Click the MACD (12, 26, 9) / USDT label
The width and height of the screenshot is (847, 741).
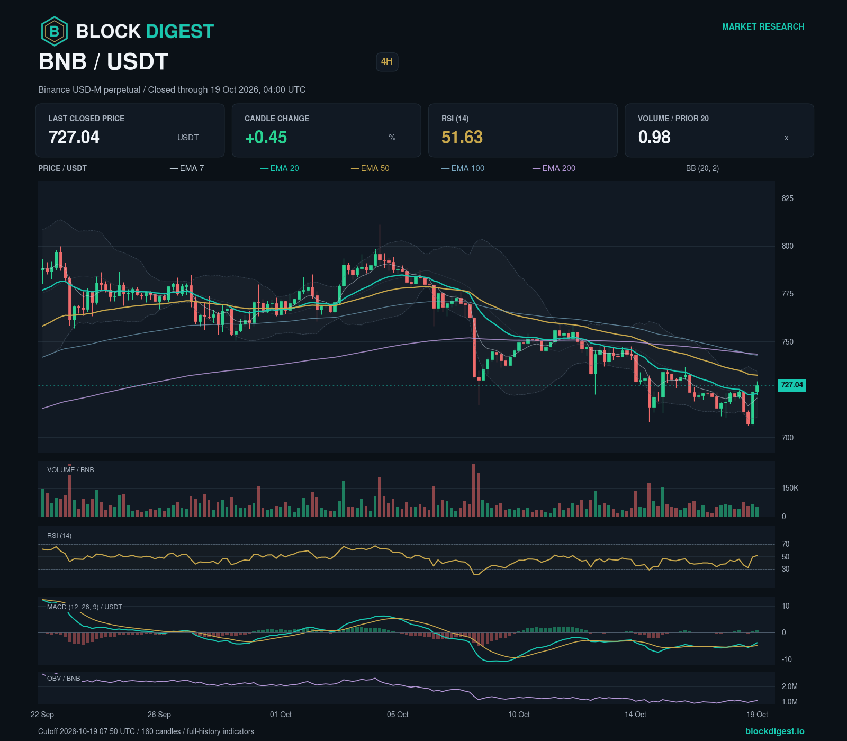click(x=85, y=607)
